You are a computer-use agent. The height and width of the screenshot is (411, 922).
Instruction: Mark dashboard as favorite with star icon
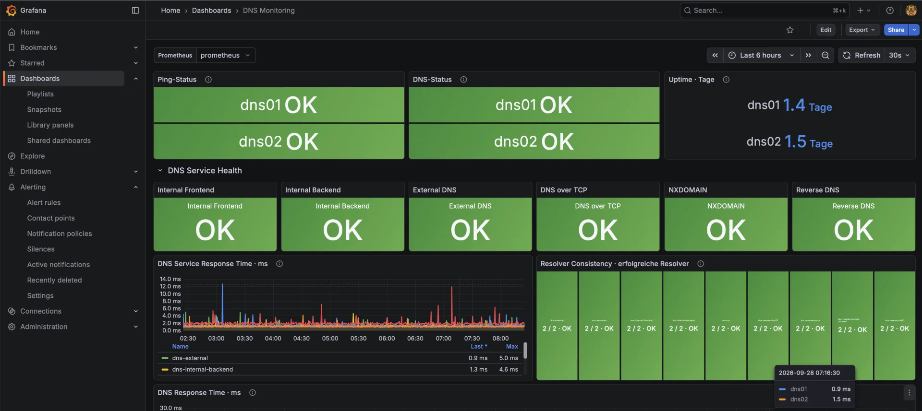tap(790, 30)
